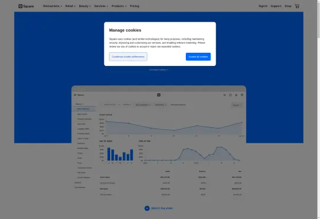This screenshot has width=320, height=219.
Task: Click Accept all cookies button
Action: (x=198, y=57)
